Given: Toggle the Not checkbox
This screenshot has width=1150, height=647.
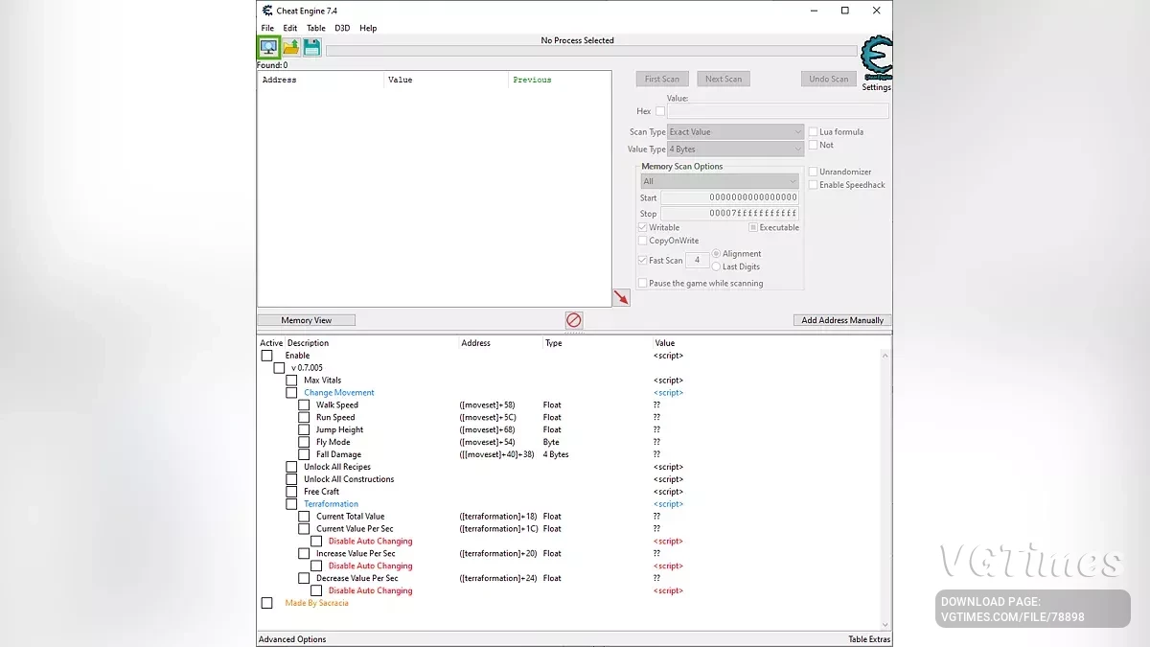Looking at the screenshot, I should pyautogui.click(x=814, y=145).
